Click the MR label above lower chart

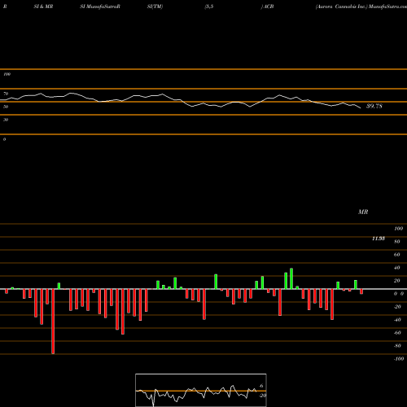(363, 212)
